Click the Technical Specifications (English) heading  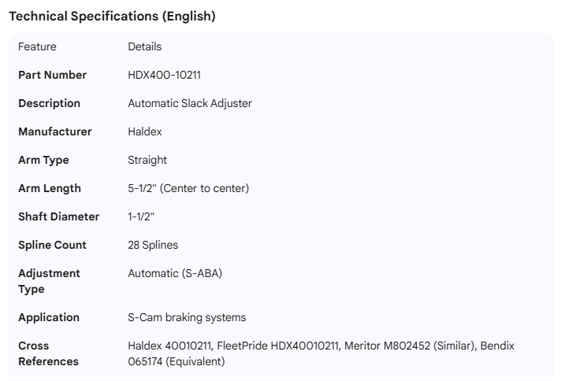pos(112,16)
